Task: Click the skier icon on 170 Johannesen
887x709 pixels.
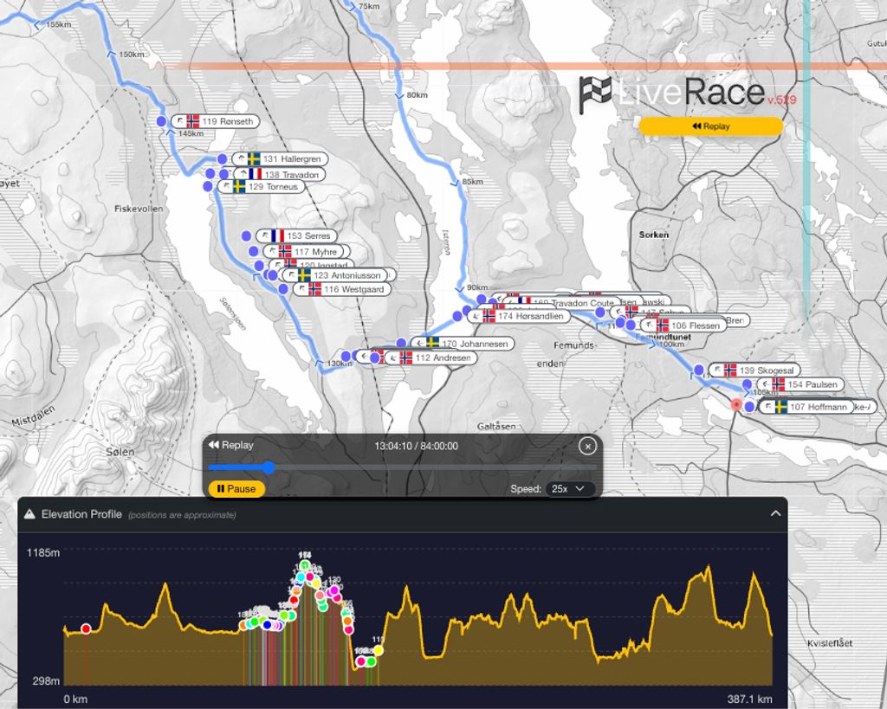Action: pyautogui.click(x=418, y=344)
